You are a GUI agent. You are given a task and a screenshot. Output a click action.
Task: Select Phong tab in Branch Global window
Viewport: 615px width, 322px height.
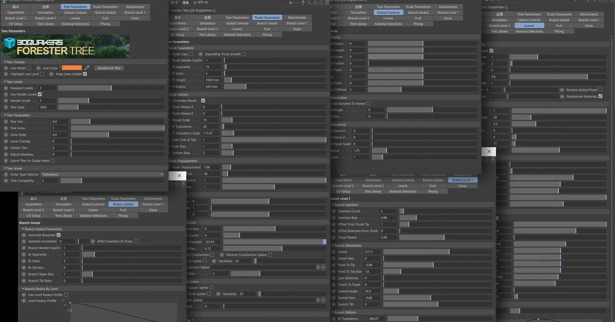[x=123, y=215]
